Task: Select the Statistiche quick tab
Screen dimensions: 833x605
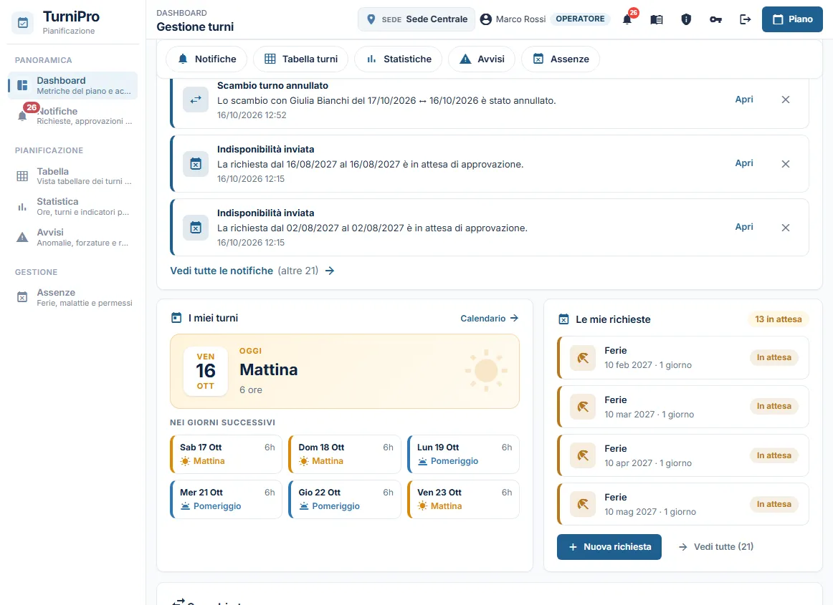Action: (x=399, y=59)
